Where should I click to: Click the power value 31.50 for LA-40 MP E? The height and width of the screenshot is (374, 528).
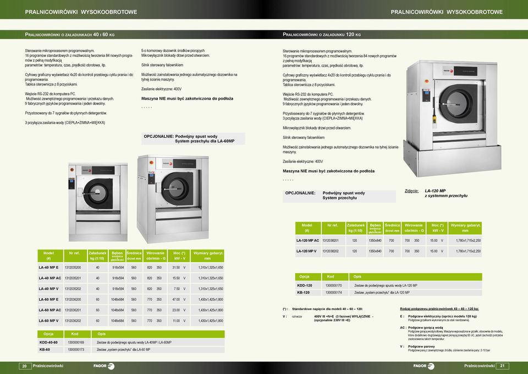(x=176, y=268)
